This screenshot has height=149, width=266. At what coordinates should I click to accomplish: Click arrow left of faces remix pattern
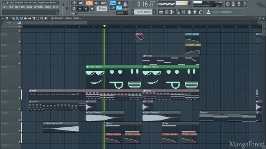click(132, 12)
